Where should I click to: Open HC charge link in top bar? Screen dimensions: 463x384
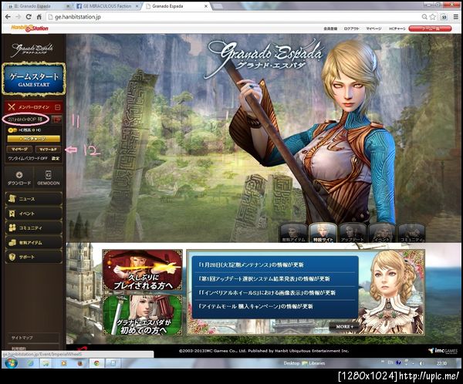pyautogui.click(x=397, y=29)
